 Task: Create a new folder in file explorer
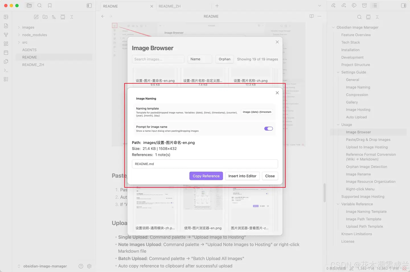pyautogui.click(x=45, y=17)
